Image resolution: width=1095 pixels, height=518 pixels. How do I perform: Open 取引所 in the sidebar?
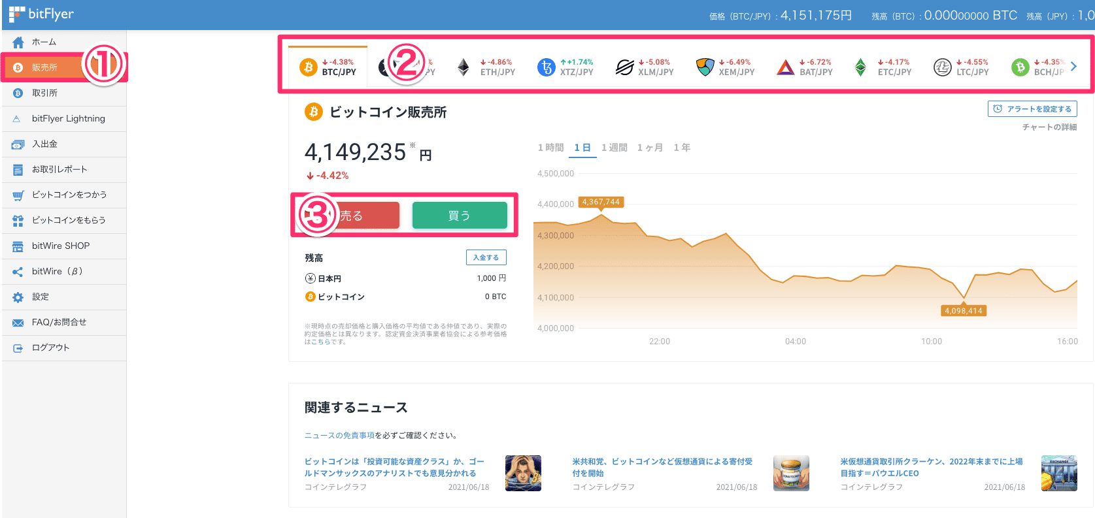64,93
